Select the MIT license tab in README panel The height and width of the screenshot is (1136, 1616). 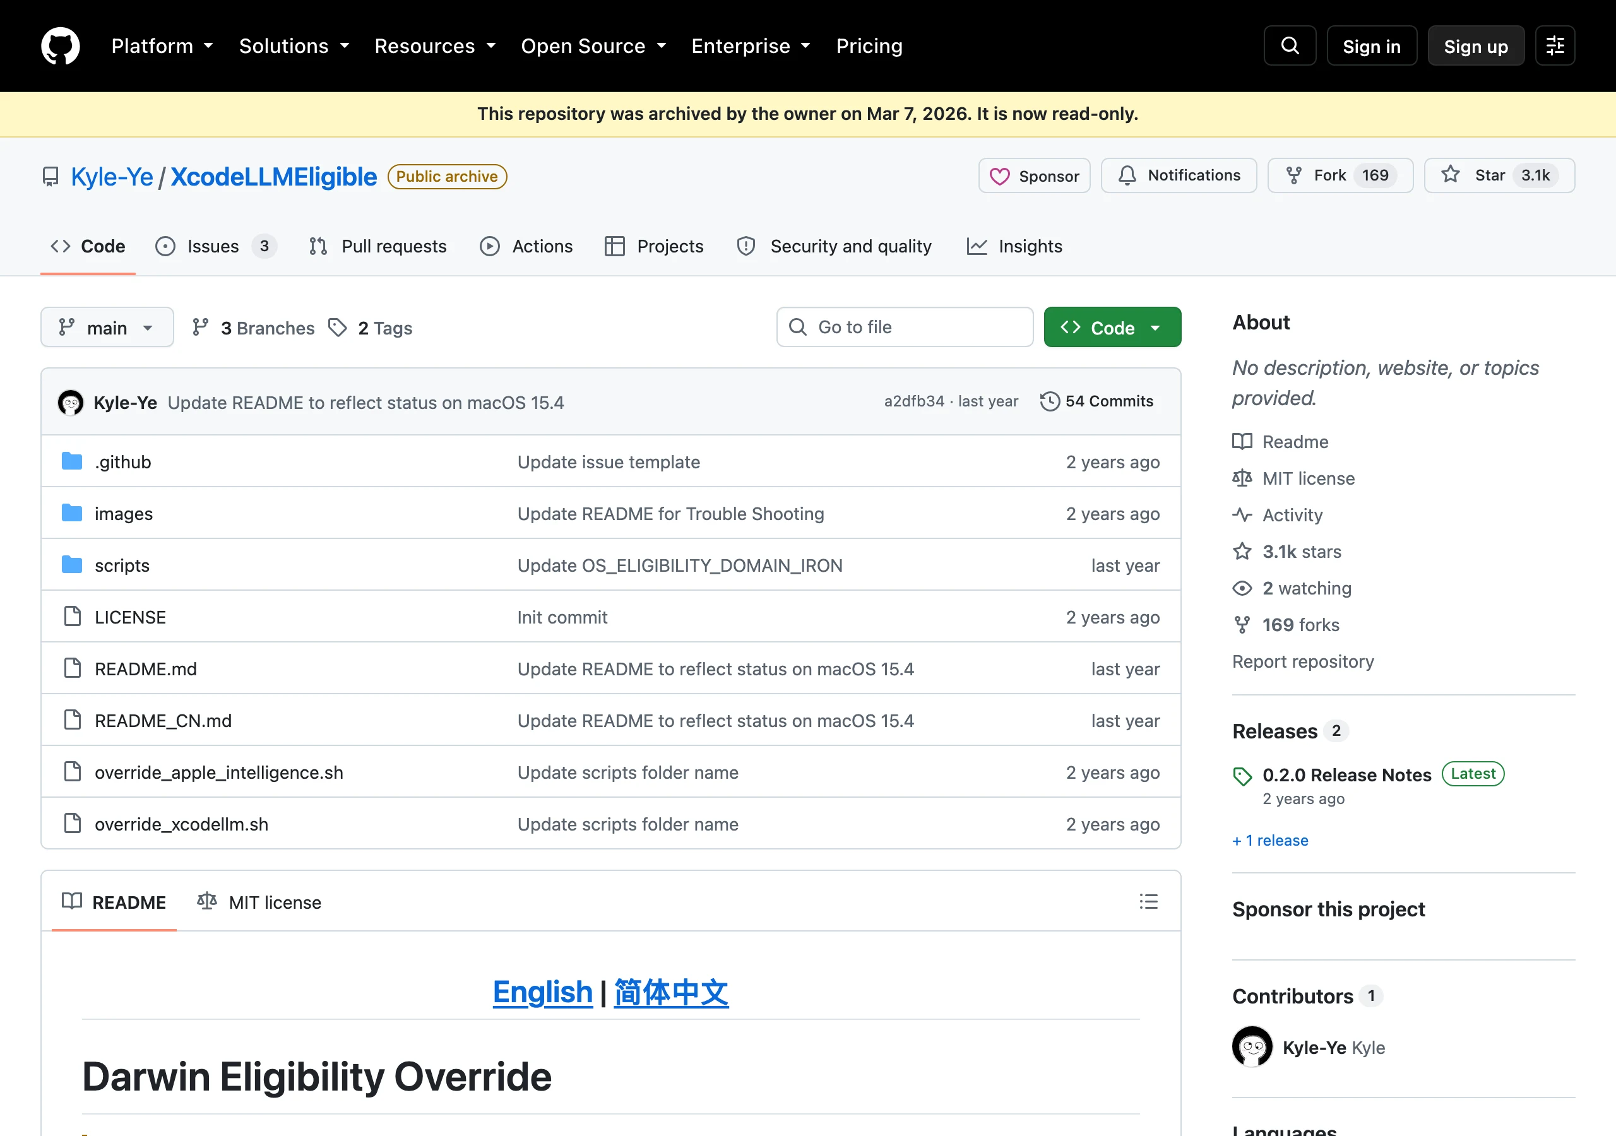pyautogui.click(x=259, y=902)
